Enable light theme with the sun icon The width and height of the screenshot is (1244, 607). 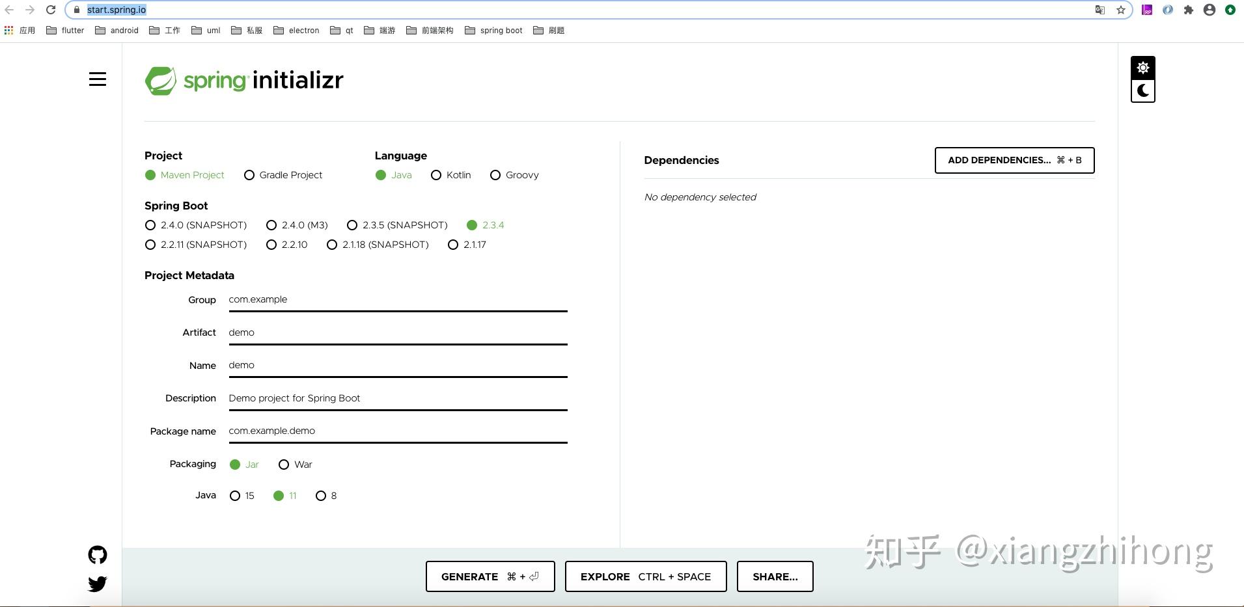point(1143,67)
